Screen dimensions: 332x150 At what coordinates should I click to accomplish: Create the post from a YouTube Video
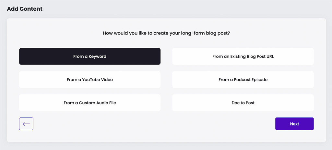coord(90,79)
